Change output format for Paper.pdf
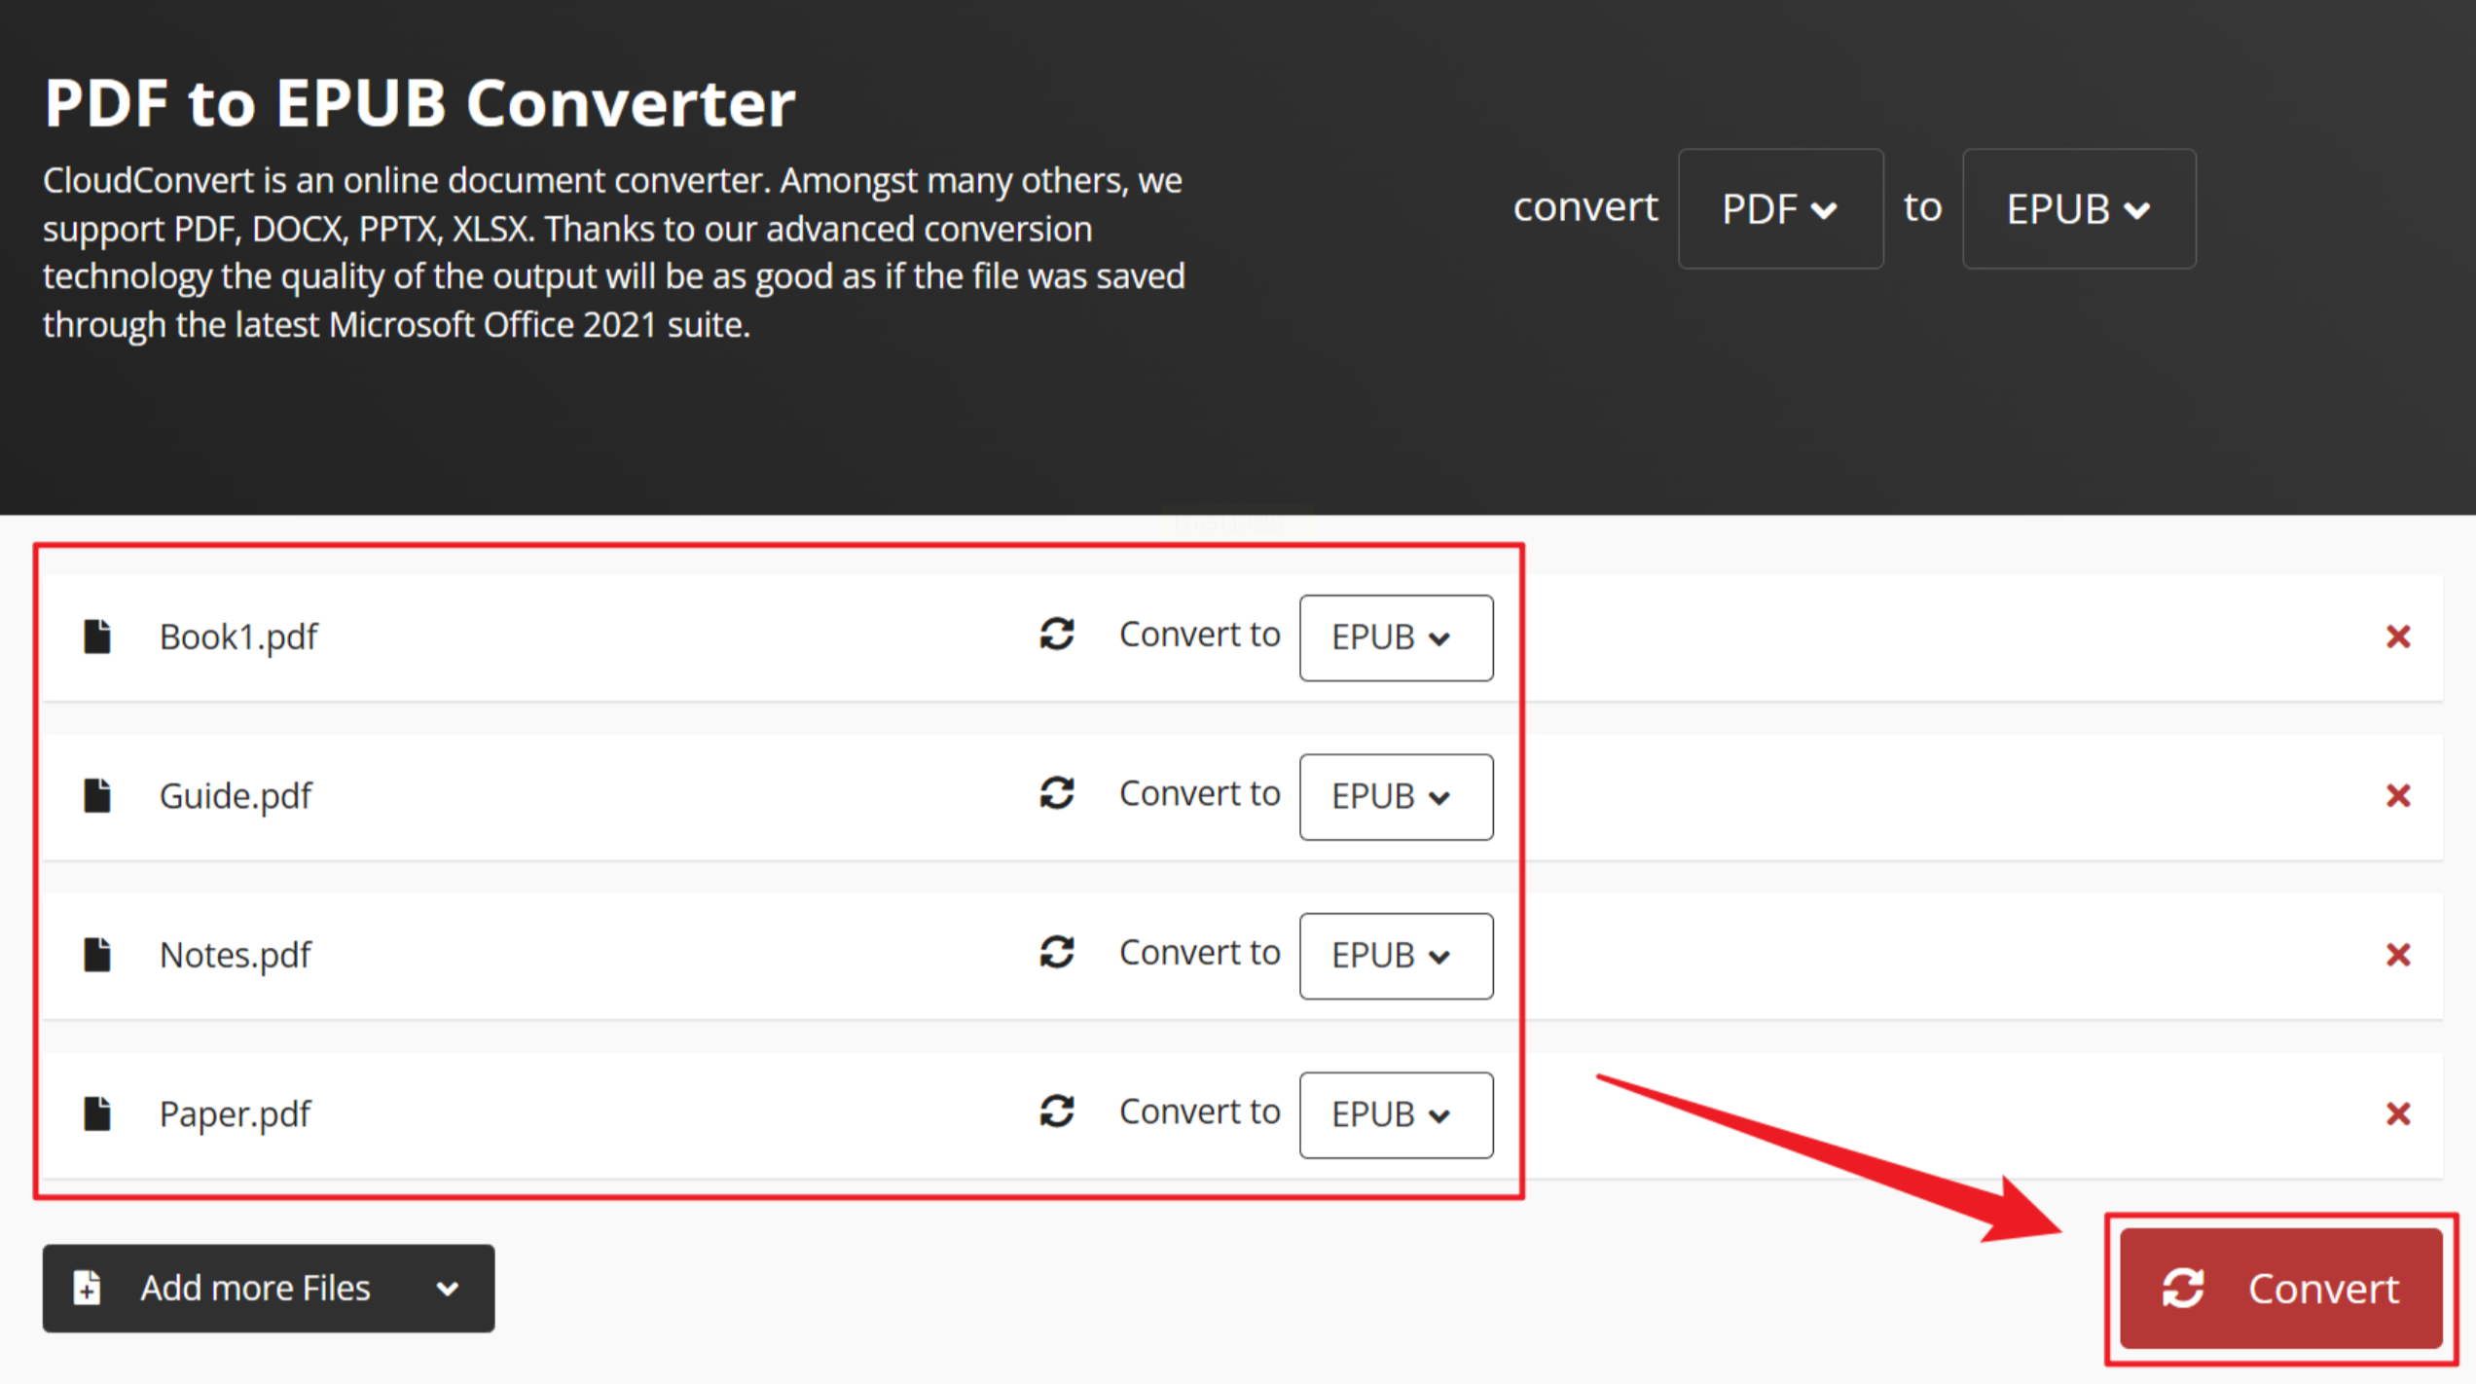This screenshot has height=1384, width=2476. [x=1395, y=1114]
